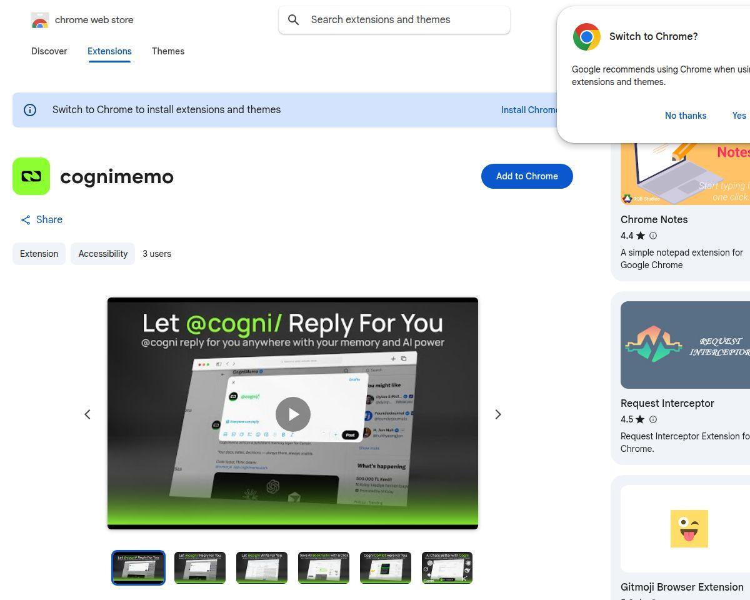750x600 pixels.
Task: Click the Gitmoji winking emoji image
Action: (x=689, y=529)
